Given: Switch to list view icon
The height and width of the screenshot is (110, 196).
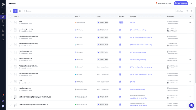Looking at the screenshot, I should point(15,11).
